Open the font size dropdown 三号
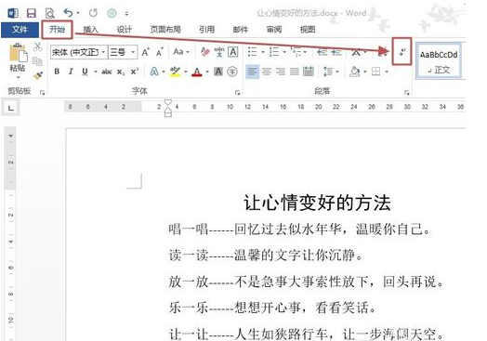487x341 pixels. pyautogui.click(x=123, y=52)
